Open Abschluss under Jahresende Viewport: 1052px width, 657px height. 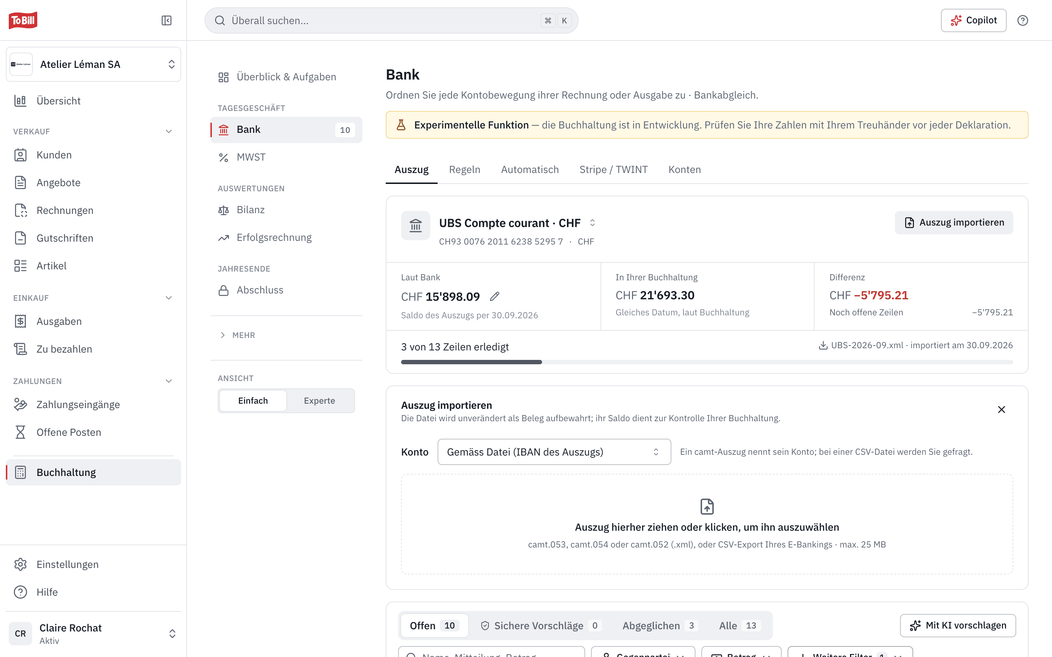click(x=286, y=290)
